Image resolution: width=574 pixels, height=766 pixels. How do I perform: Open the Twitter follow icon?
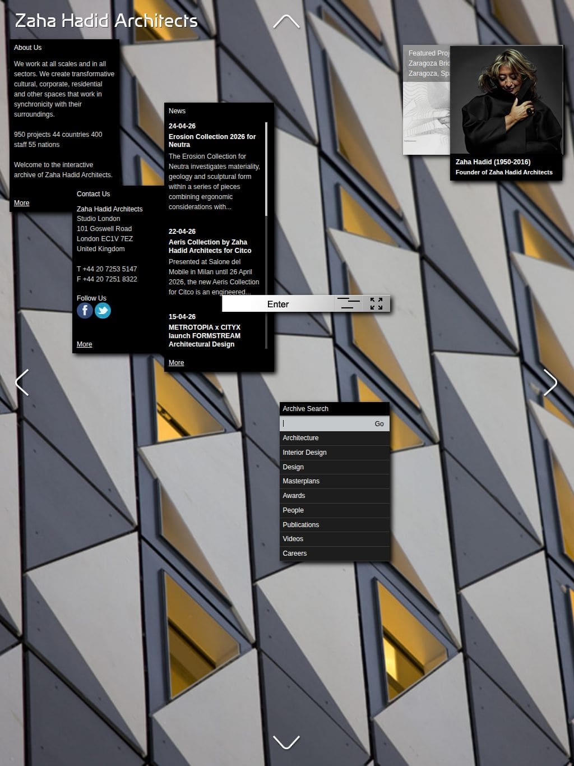point(103,311)
